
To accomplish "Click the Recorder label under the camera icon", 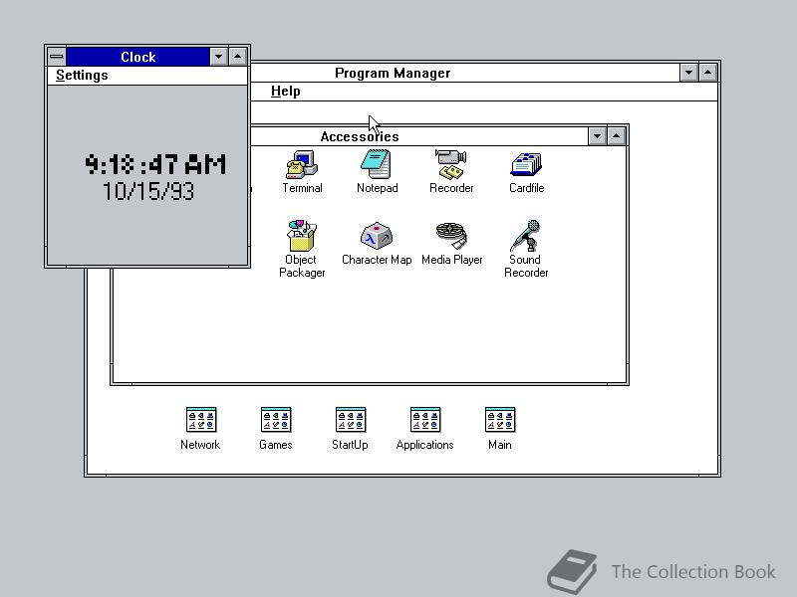I will [x=451, y=188].
